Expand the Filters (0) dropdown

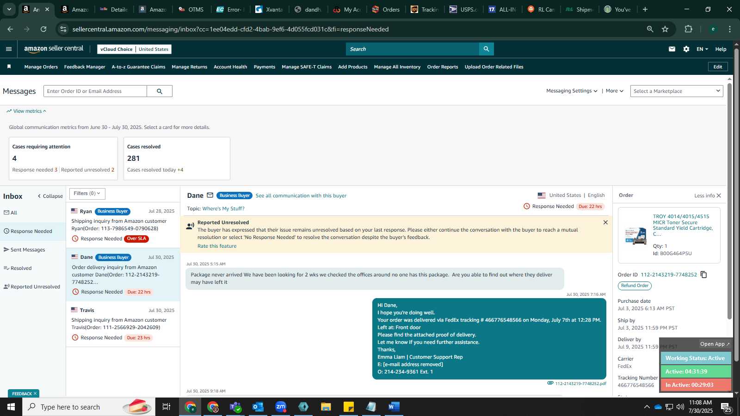pos(87,194)
